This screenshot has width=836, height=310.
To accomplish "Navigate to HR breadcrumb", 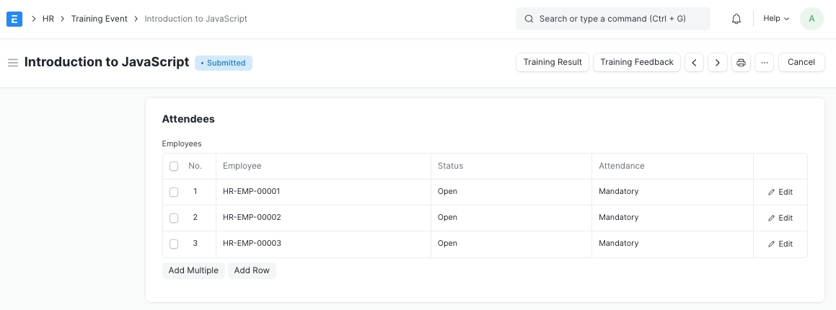I will coord(48,19).
